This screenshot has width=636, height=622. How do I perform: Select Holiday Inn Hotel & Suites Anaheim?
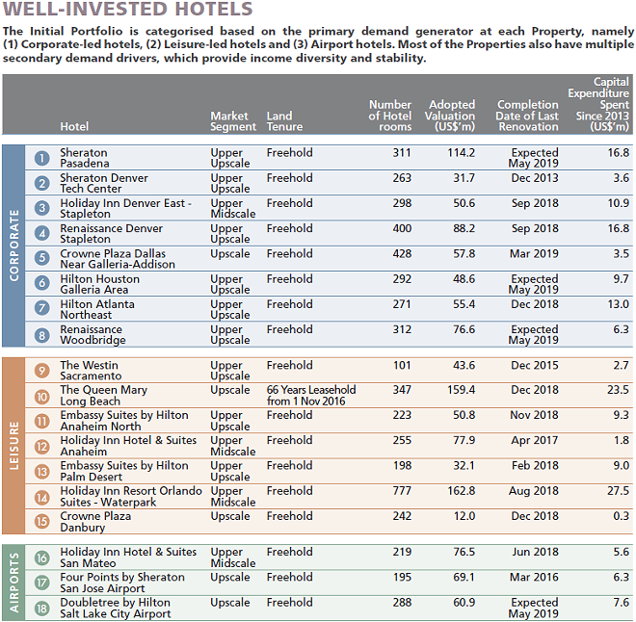click(128, 446)
